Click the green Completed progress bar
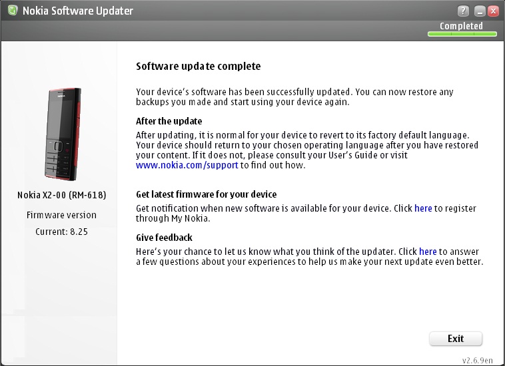The height and width of the screenshot is (366, 505). click(462, 34)
